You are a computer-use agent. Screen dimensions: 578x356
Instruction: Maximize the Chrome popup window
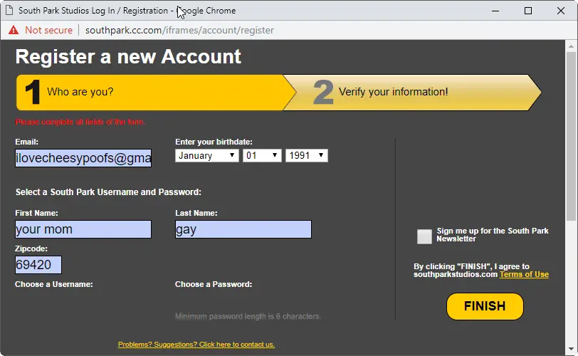tap(527, 11)
